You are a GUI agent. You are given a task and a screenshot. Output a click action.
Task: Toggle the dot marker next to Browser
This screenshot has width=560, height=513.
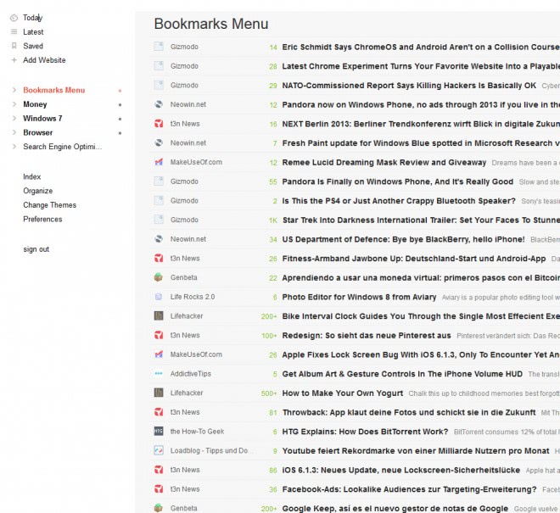point(120,133)
